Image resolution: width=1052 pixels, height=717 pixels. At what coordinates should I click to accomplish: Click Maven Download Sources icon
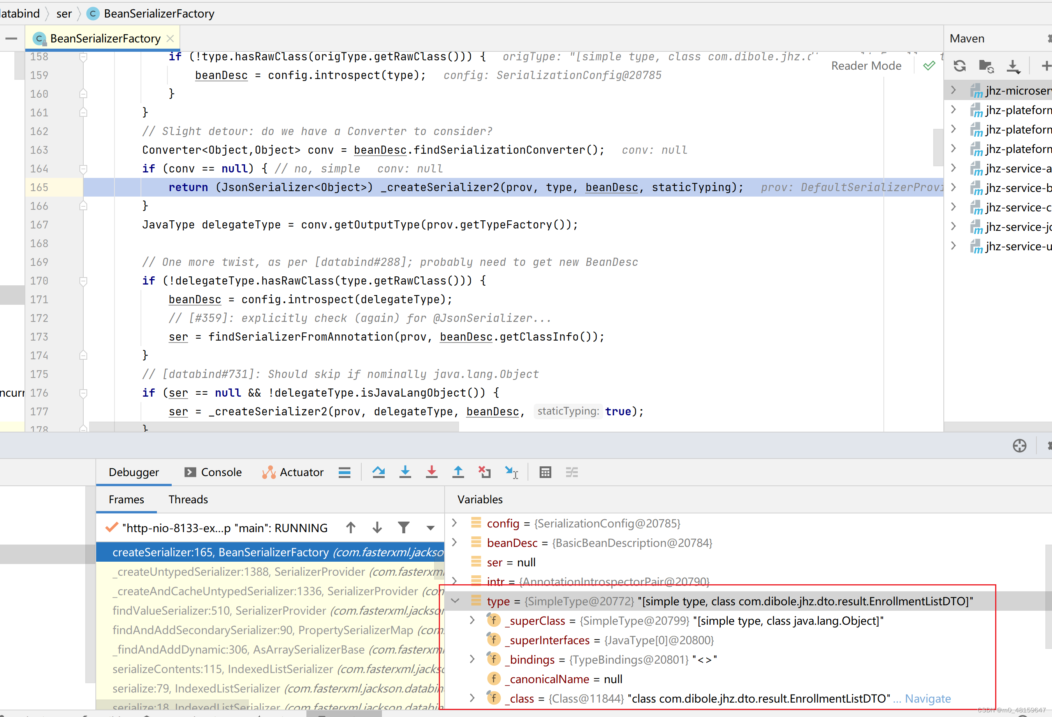click(x=1013, y=66)
